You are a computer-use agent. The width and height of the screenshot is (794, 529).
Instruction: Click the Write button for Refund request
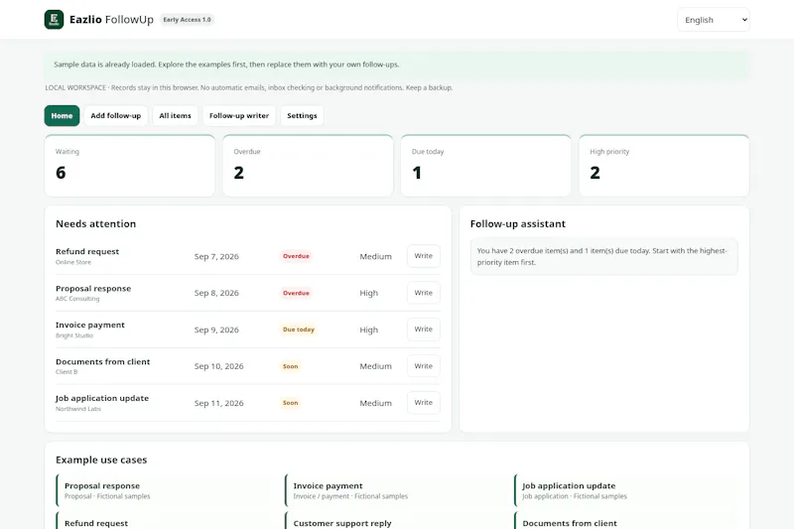(424, 256)
